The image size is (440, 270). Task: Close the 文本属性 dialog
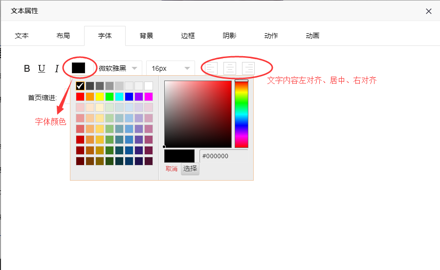point(428,11)
